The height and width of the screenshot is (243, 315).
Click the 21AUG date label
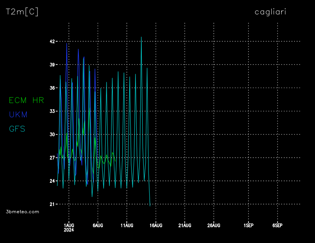(x=185, y=225)
